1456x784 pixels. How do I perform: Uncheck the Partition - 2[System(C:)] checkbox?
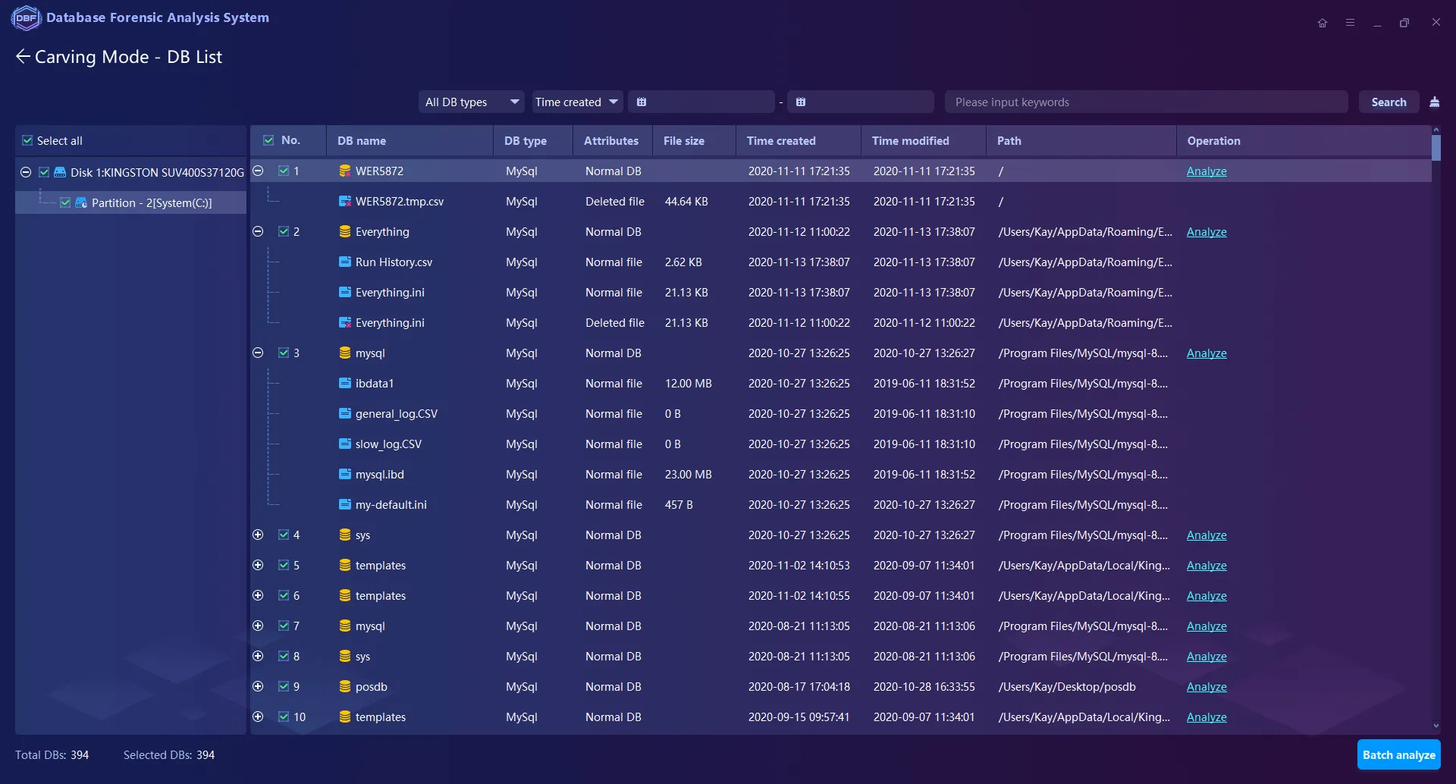pyautogui.click(x=65, y=203)
